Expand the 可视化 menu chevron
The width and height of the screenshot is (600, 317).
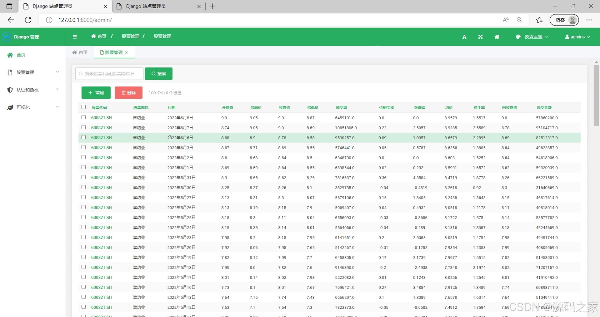tap(58, 107)
